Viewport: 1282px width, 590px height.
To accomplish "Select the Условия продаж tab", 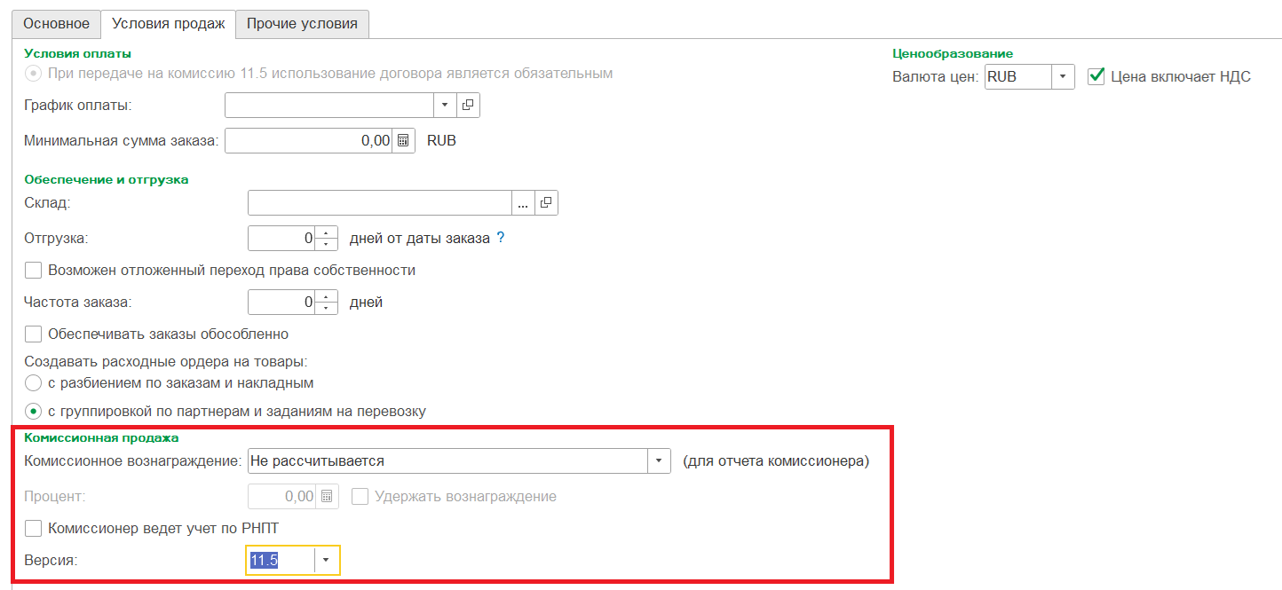I will click(x=168, y=24).
